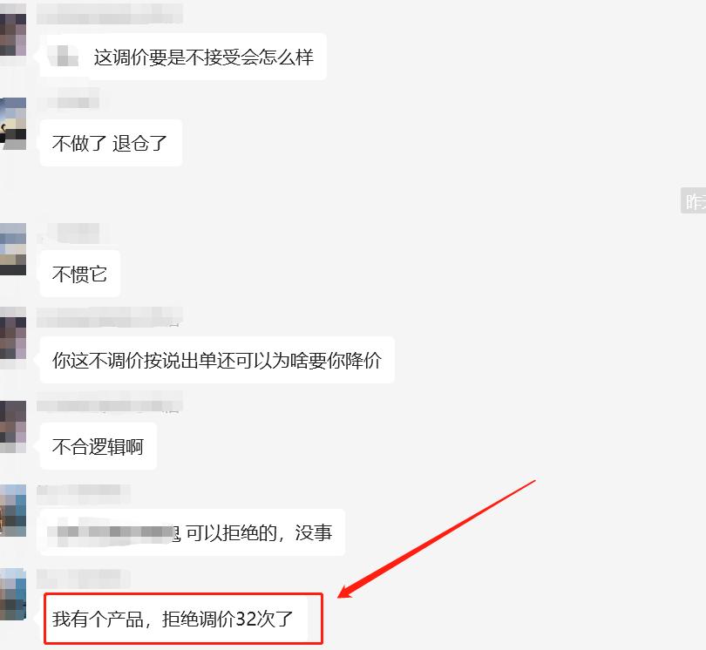Click the small blurred emoji before "这调价"
Screen dimensions: 706x650
coord(63,57)
